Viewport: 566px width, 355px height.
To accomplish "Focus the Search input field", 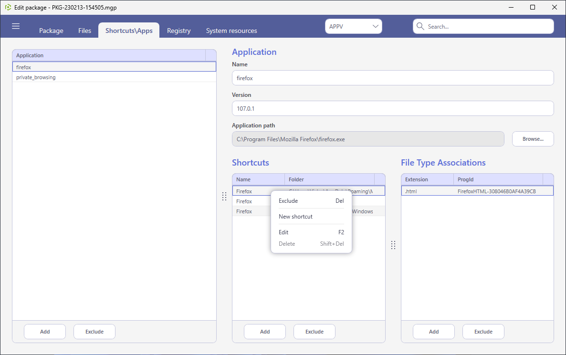I will 483,26.
